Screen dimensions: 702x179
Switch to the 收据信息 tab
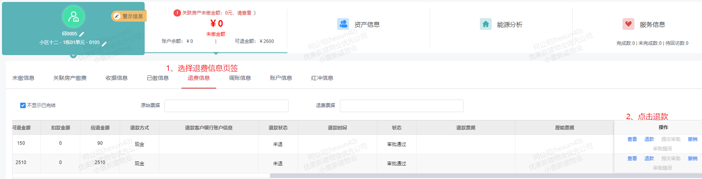pyautogui.click(x=117, y=78)
